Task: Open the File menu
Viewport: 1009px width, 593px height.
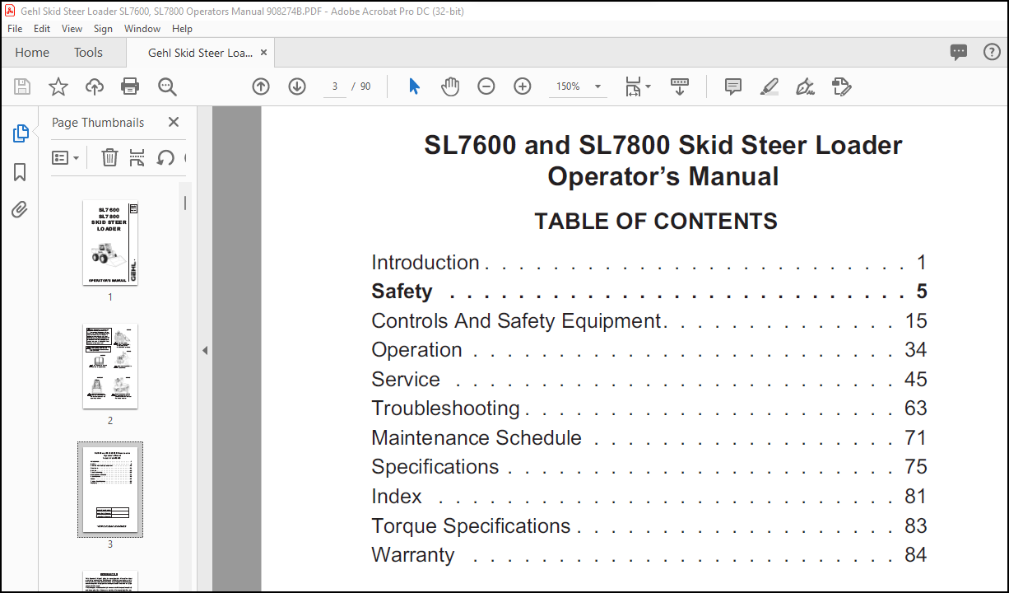Action: [x=15, y=28]
